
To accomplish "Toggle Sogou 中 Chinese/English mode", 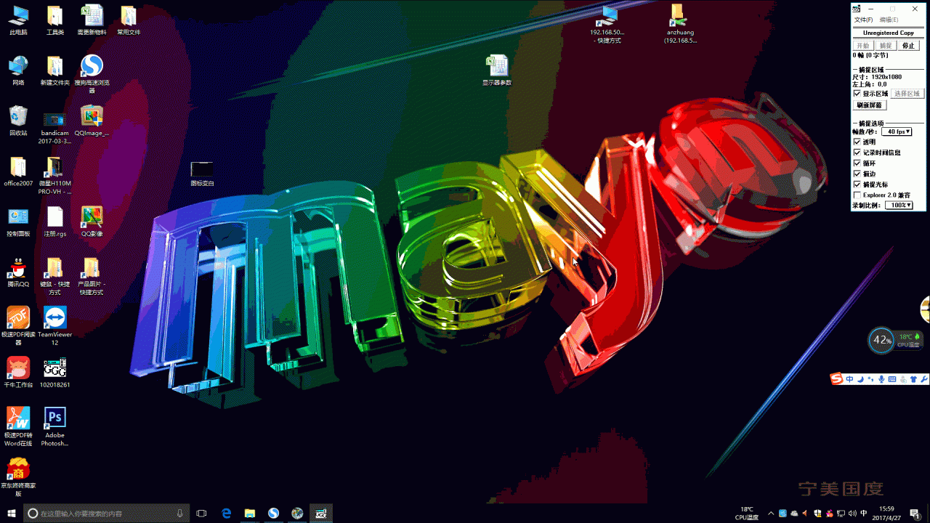I will [849, 379].
